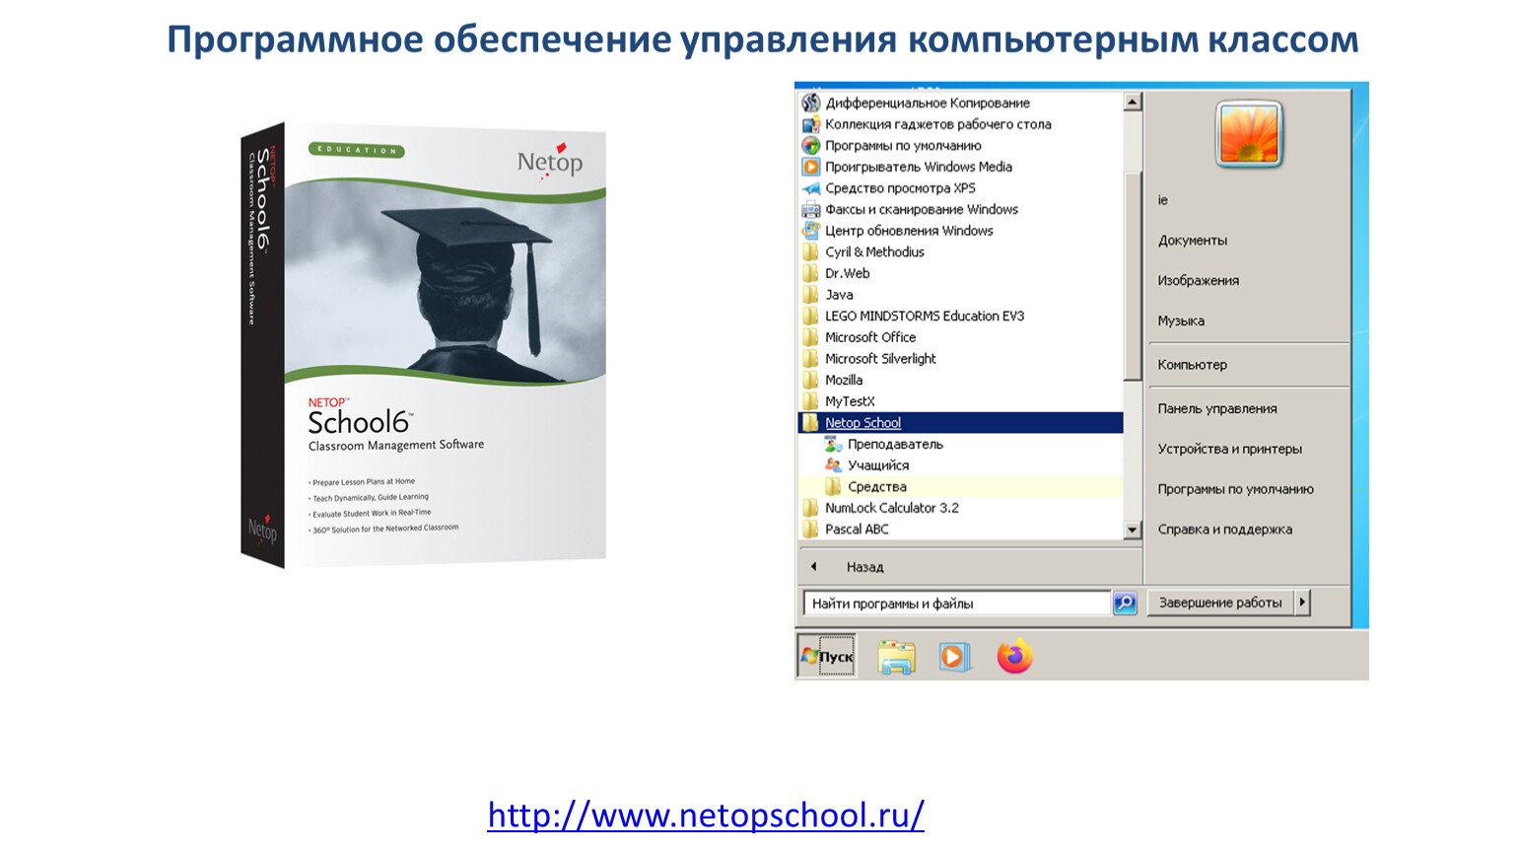The width and height of the screenshot is (1518, 852).
Task: Click the Найти программы и файлы field
Action: [x=956, y=603]
